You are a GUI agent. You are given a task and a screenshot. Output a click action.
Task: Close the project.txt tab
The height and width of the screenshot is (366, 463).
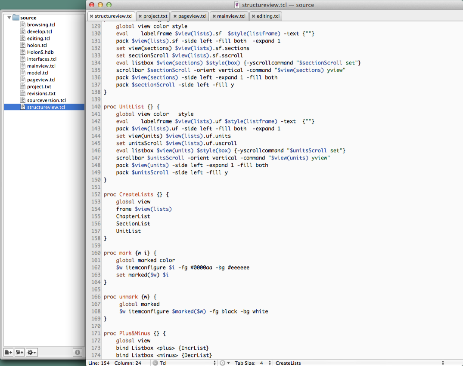[x=140, y=16]
